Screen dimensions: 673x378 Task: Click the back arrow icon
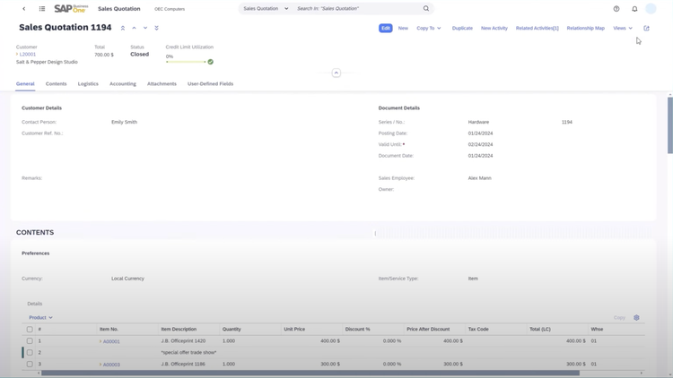click(x=24, y=9)
